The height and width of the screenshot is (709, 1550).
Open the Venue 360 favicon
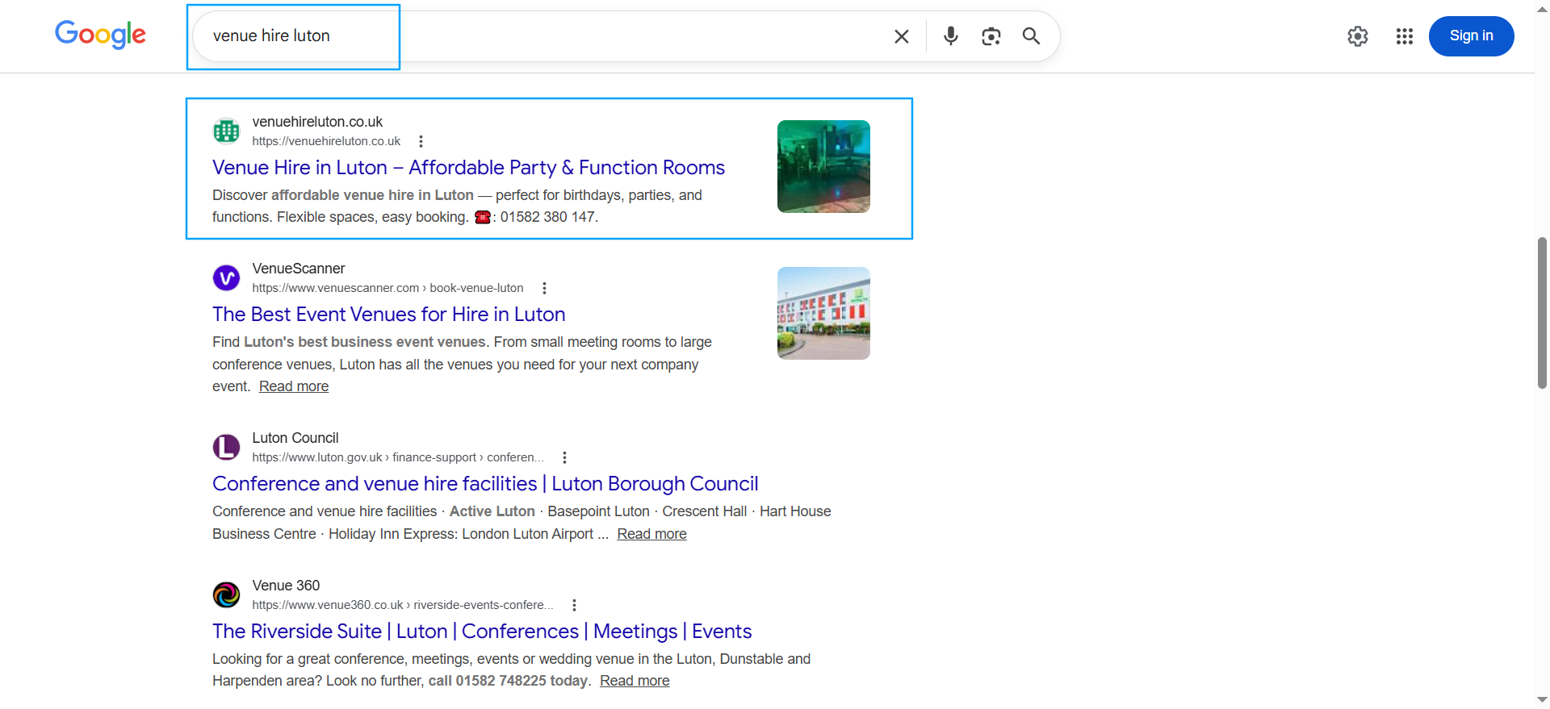[x=226, y=594]
